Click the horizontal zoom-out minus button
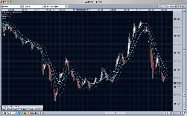Viewport: 187px width, 116px height. [x=169, y=113]
